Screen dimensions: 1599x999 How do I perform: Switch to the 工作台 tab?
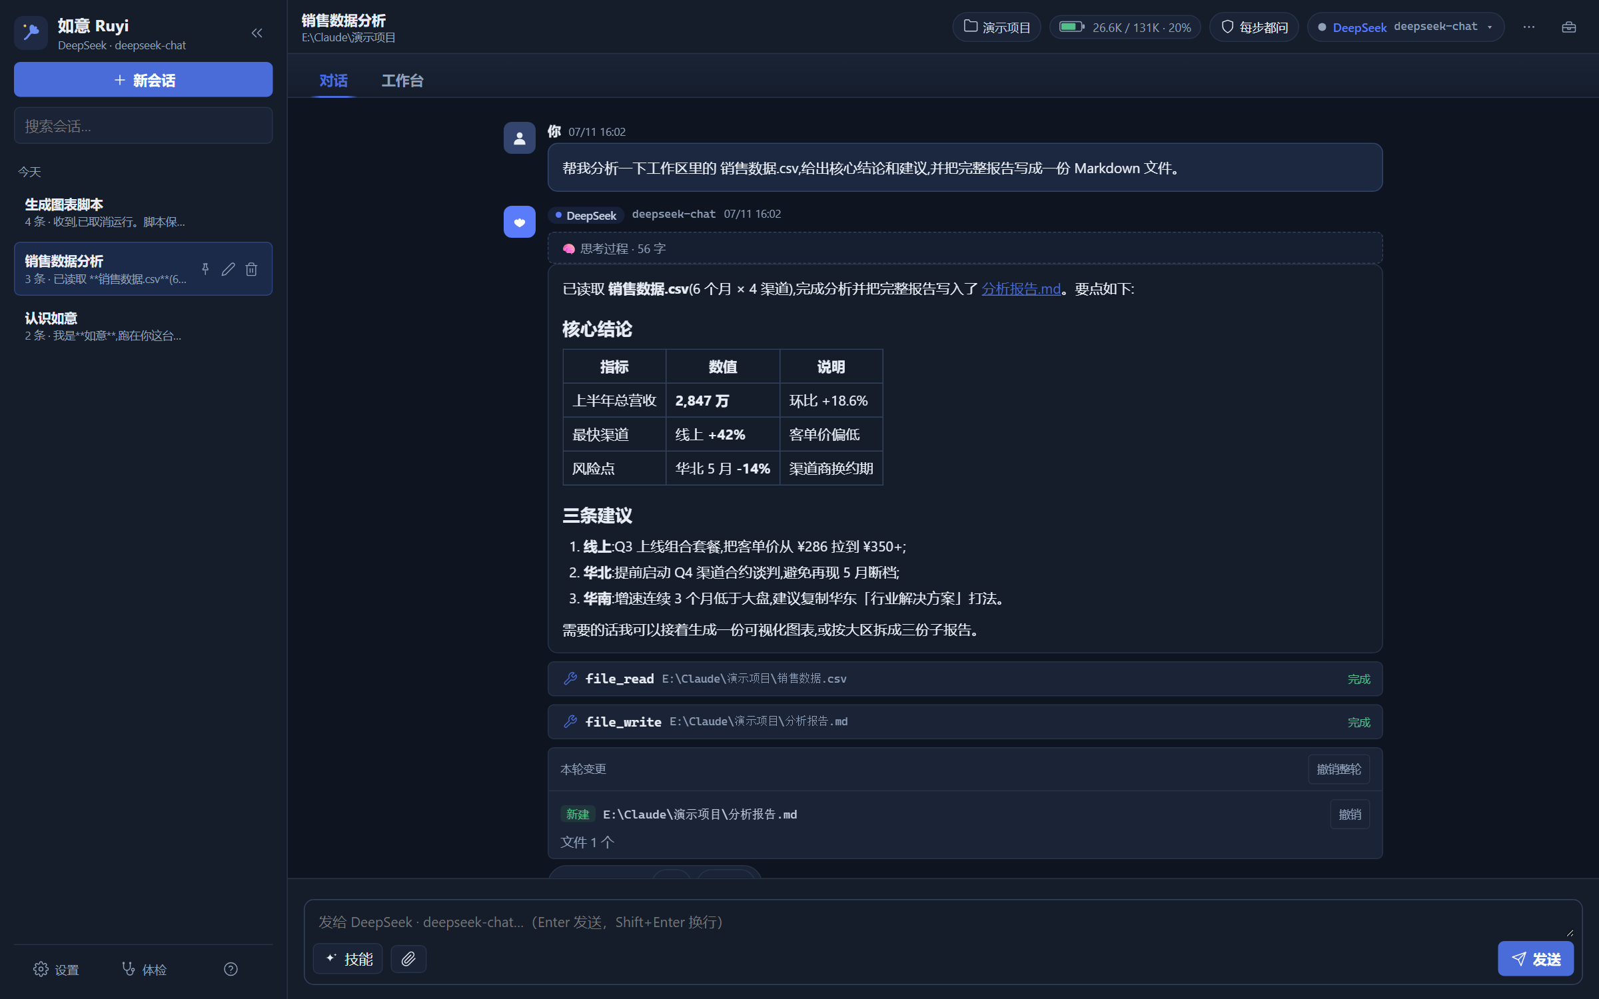402,81
